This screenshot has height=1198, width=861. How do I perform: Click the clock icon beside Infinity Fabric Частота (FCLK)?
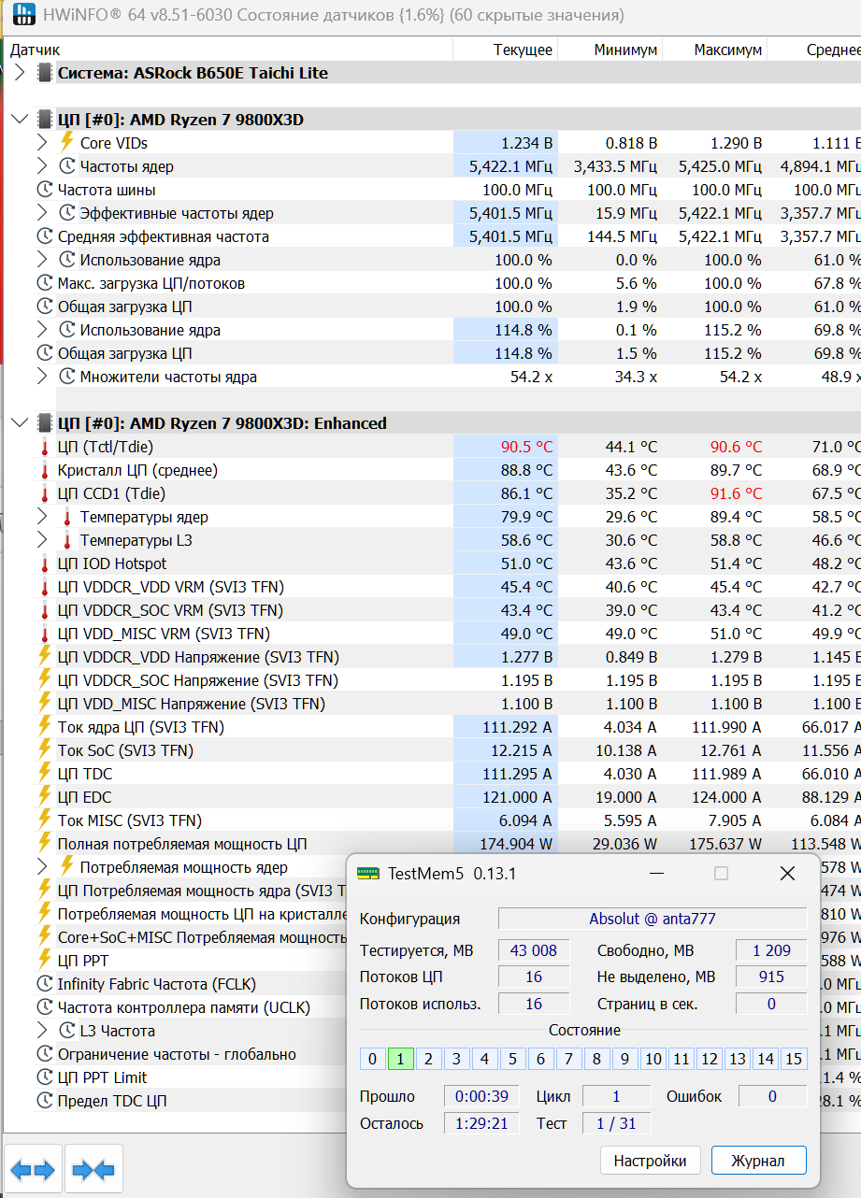tap(45, 984)
